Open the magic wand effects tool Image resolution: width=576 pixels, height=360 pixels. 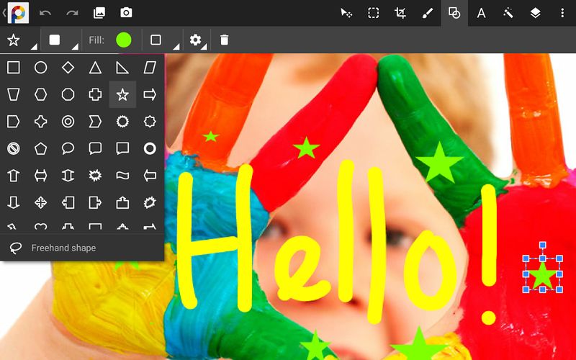tap(508, 13)
